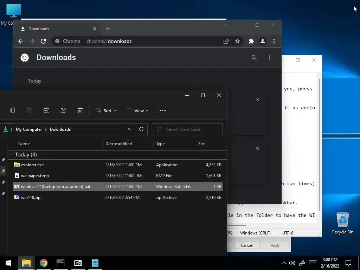This screenshot has width=360, height=270.
Task: Click Downloads in the breadcrumb path
Action: pos(60,129)
